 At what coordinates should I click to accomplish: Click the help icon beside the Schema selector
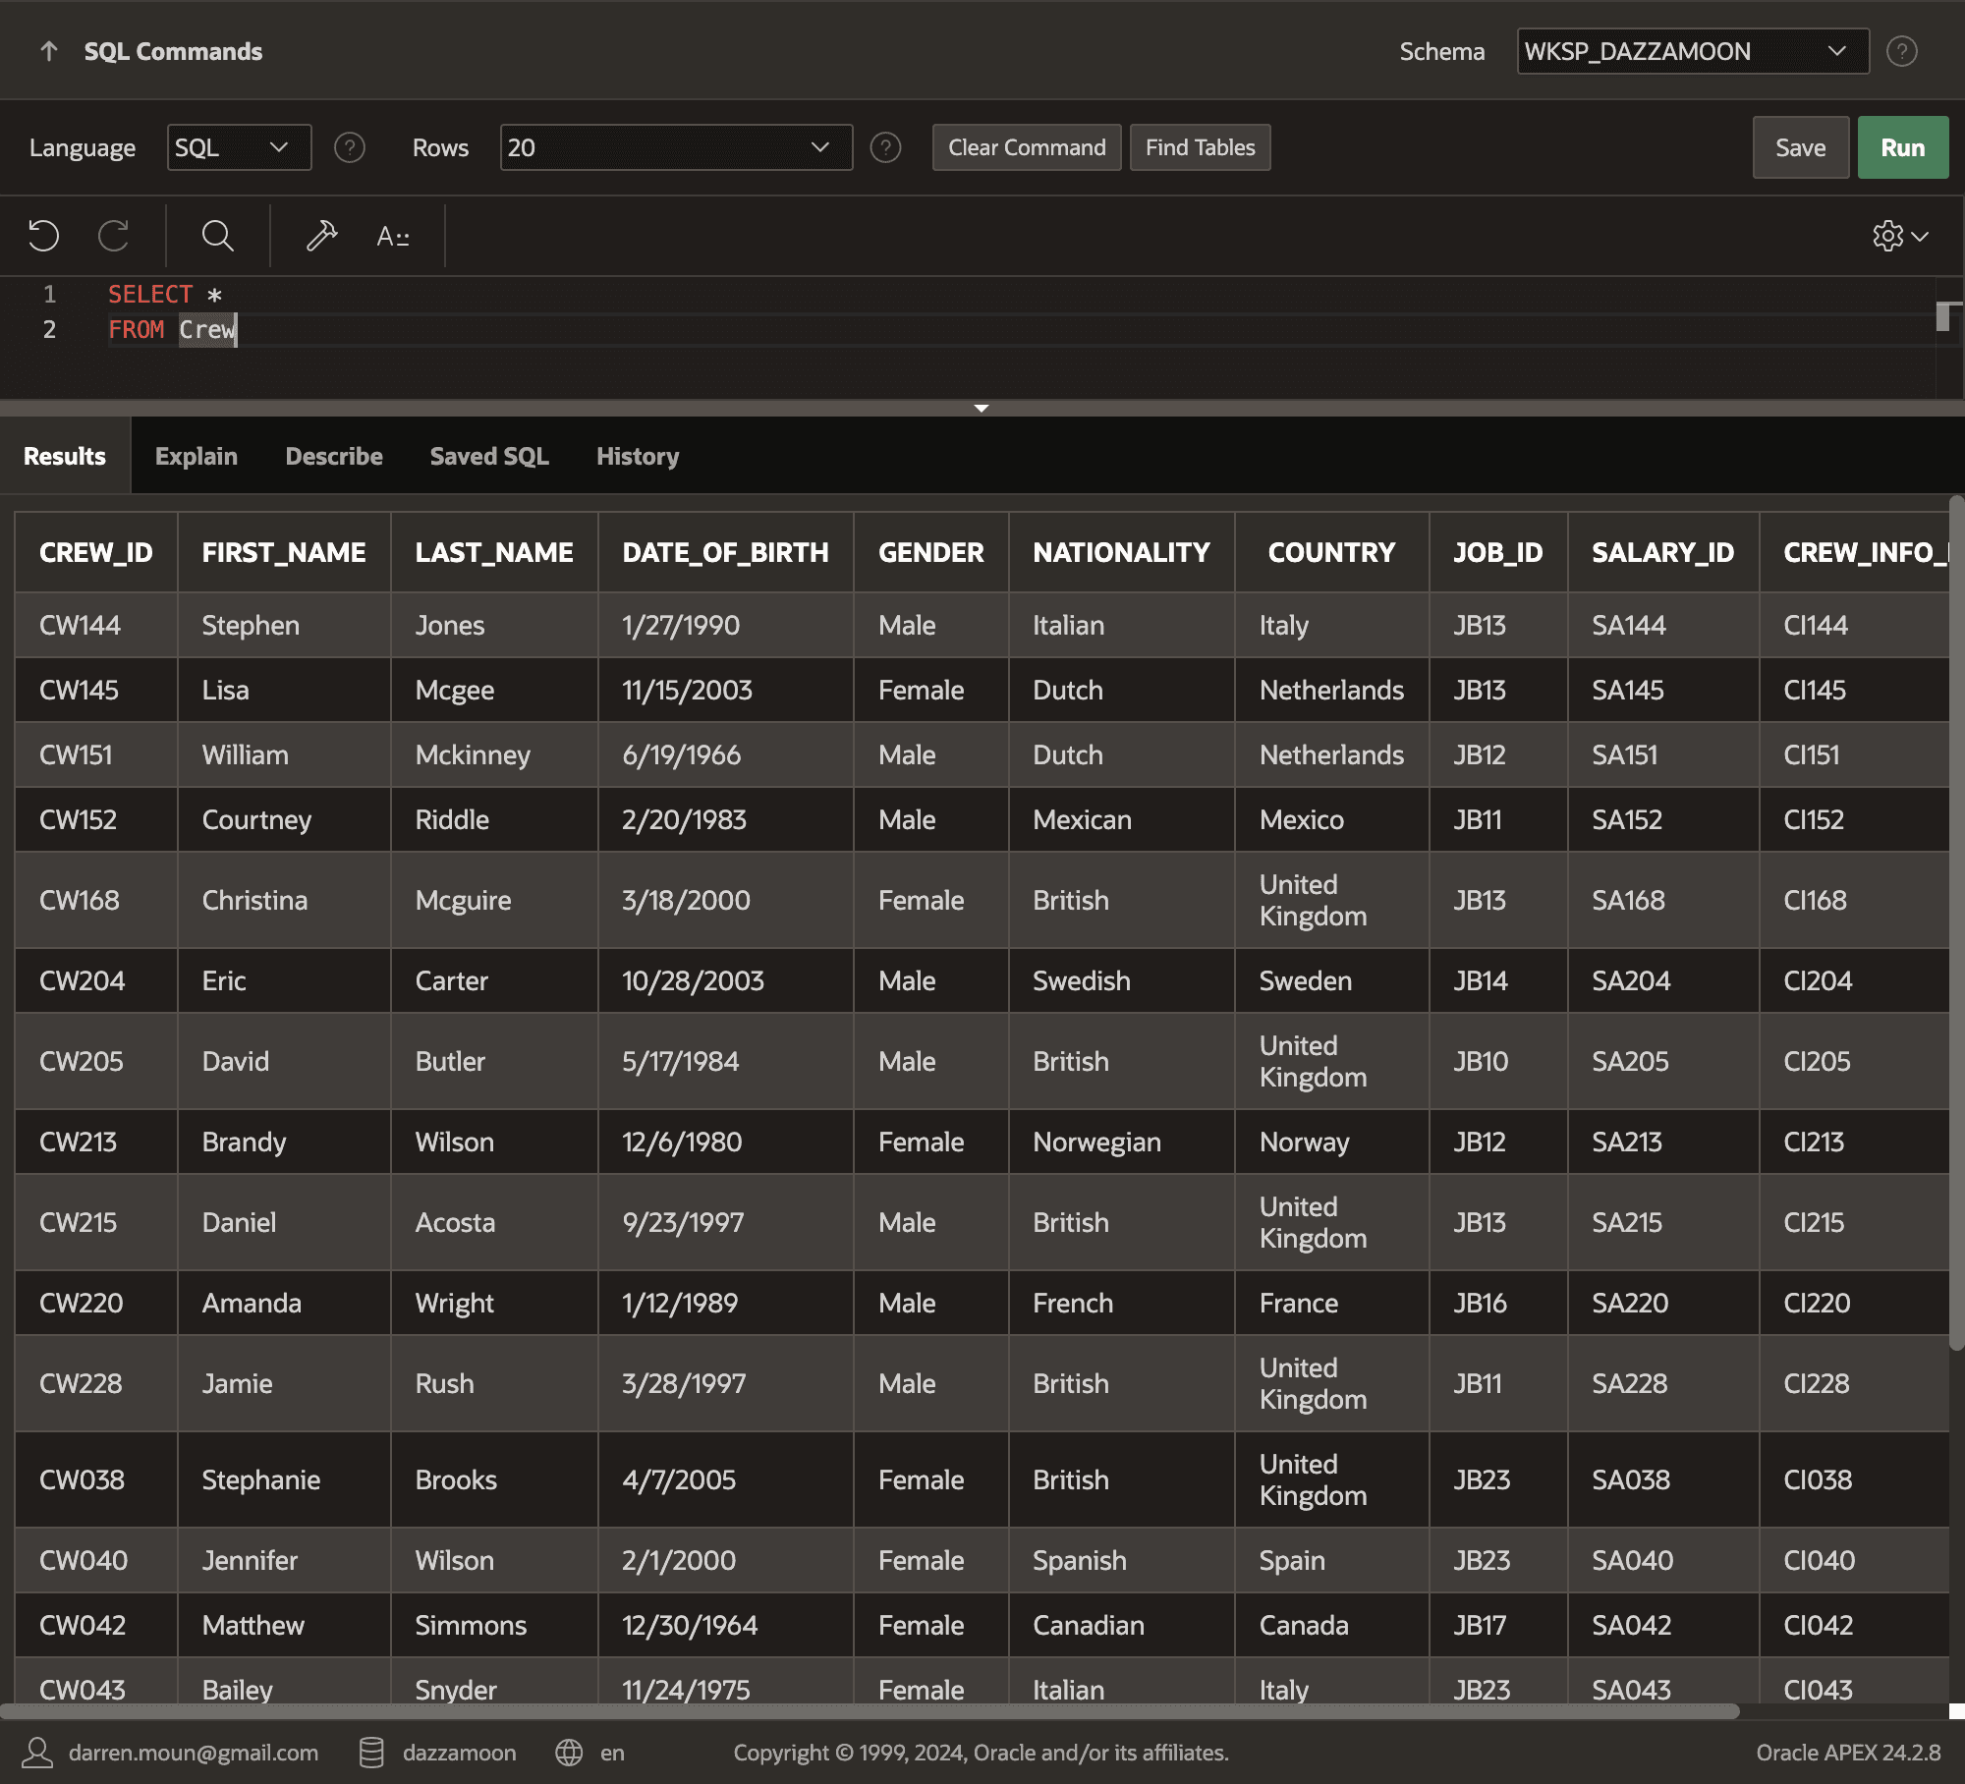click(1901, 51)
